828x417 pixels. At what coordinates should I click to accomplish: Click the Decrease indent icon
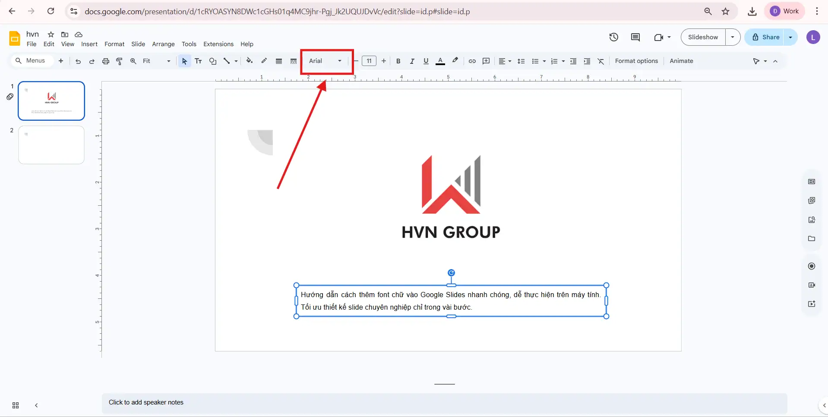pyautogui.click(x=573, y=61)
